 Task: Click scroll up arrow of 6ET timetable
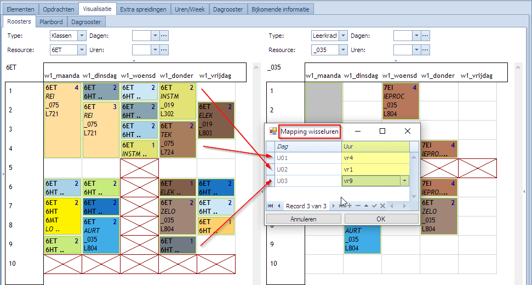(x=256, y=67)
